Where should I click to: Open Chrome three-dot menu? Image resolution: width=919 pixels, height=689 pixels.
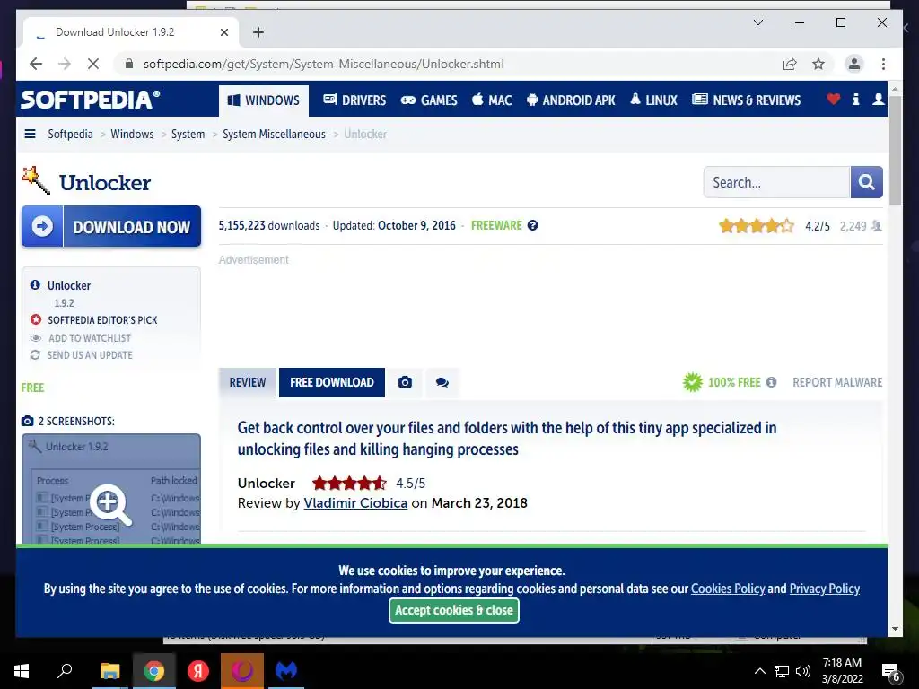(883, 64)
